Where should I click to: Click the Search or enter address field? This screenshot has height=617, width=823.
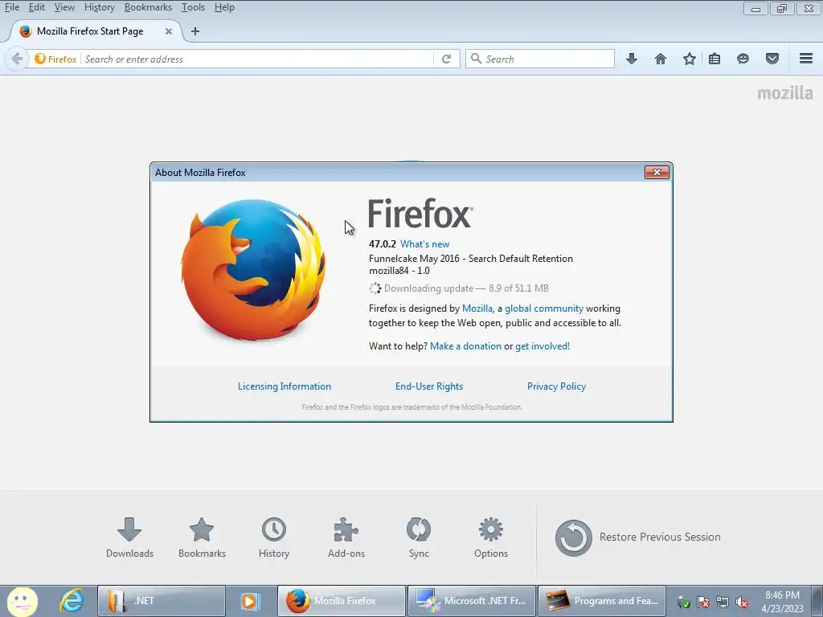click(257, 59)
